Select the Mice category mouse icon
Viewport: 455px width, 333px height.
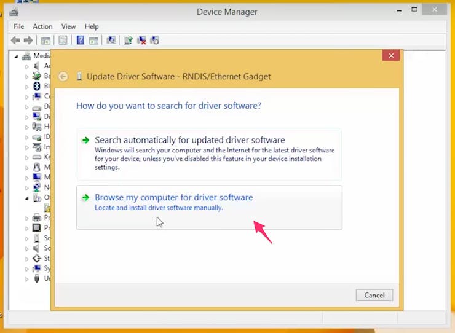36,167
